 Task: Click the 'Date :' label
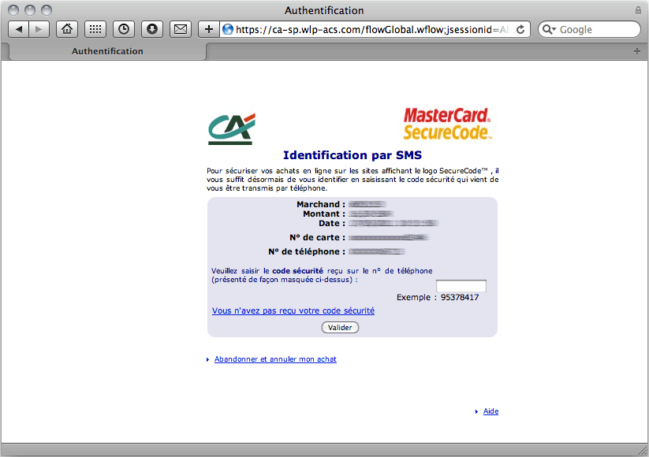(332, 223)
